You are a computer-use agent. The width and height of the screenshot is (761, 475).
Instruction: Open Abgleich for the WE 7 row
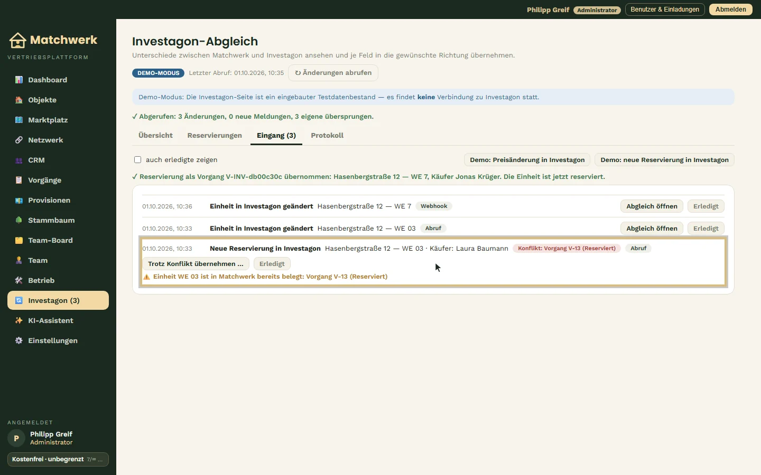coord(652,206)
